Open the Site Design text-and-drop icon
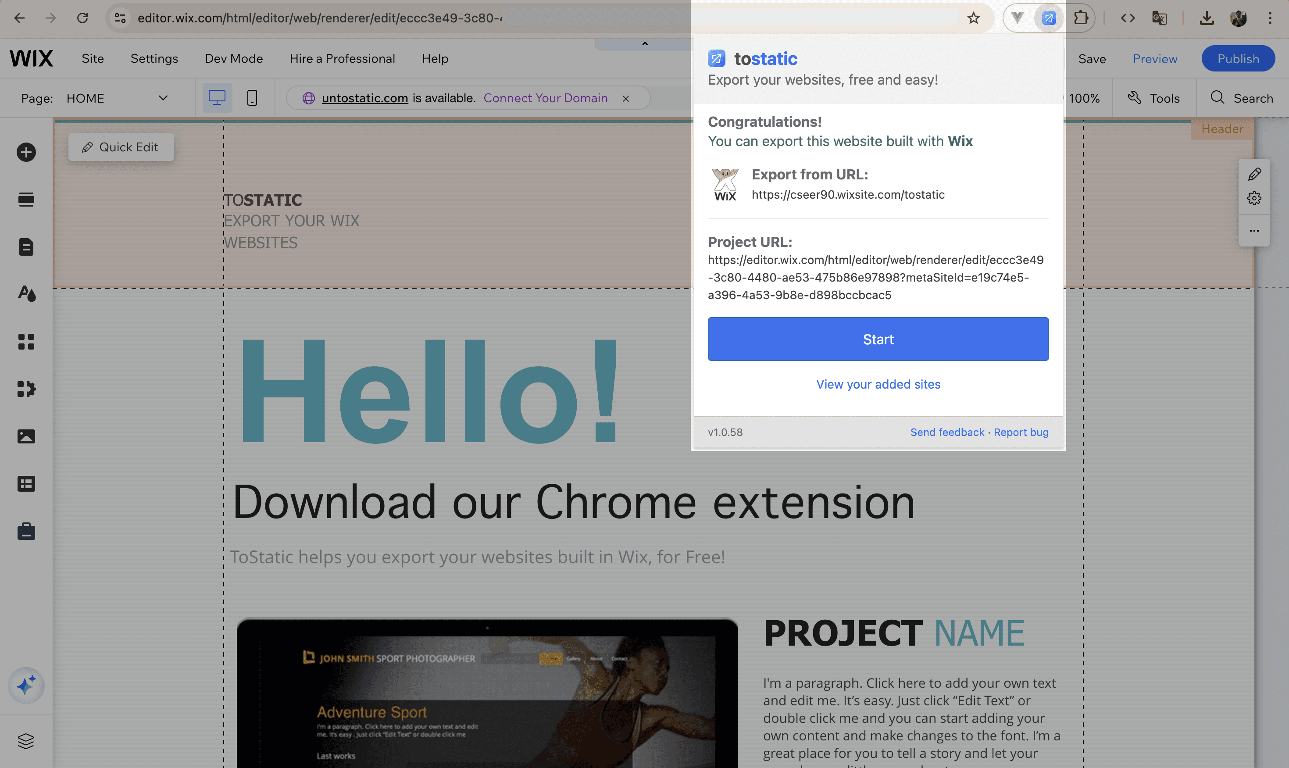The width and height of the screenshot is (1289, 768). click(x=26, y=294)
